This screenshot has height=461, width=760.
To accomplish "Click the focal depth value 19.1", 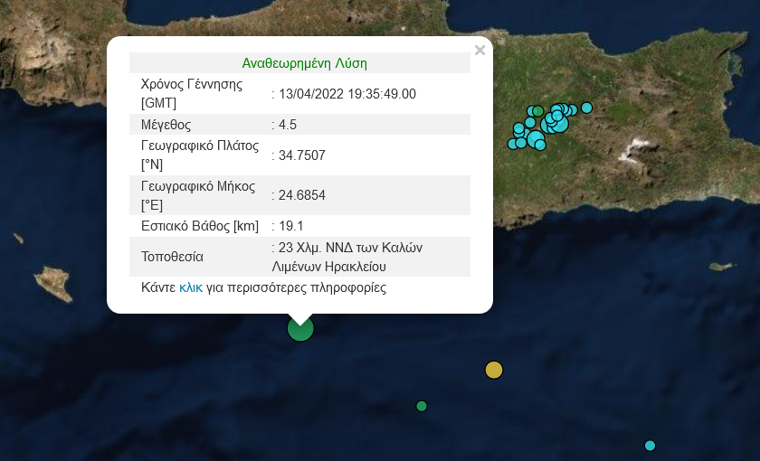I will click(290, 226).
